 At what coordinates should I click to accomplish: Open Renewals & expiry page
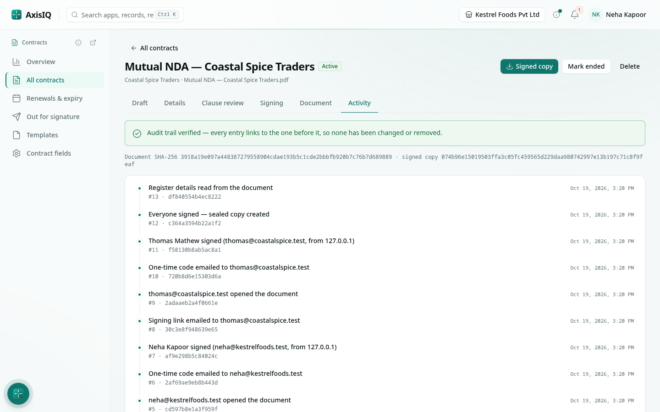55,98
